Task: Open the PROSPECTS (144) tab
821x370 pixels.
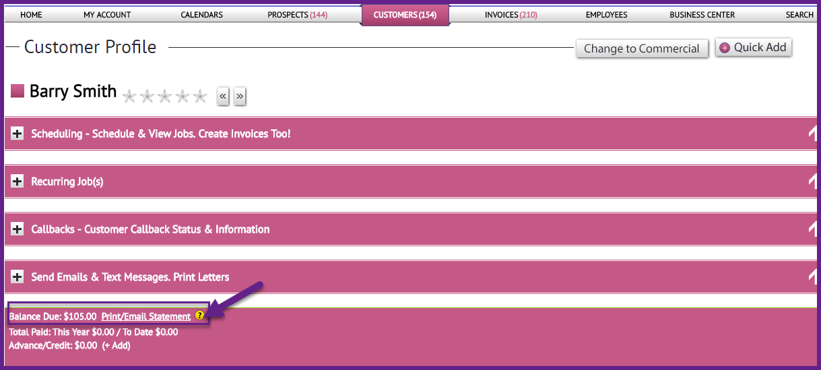Action: click(x=298, y=15)
